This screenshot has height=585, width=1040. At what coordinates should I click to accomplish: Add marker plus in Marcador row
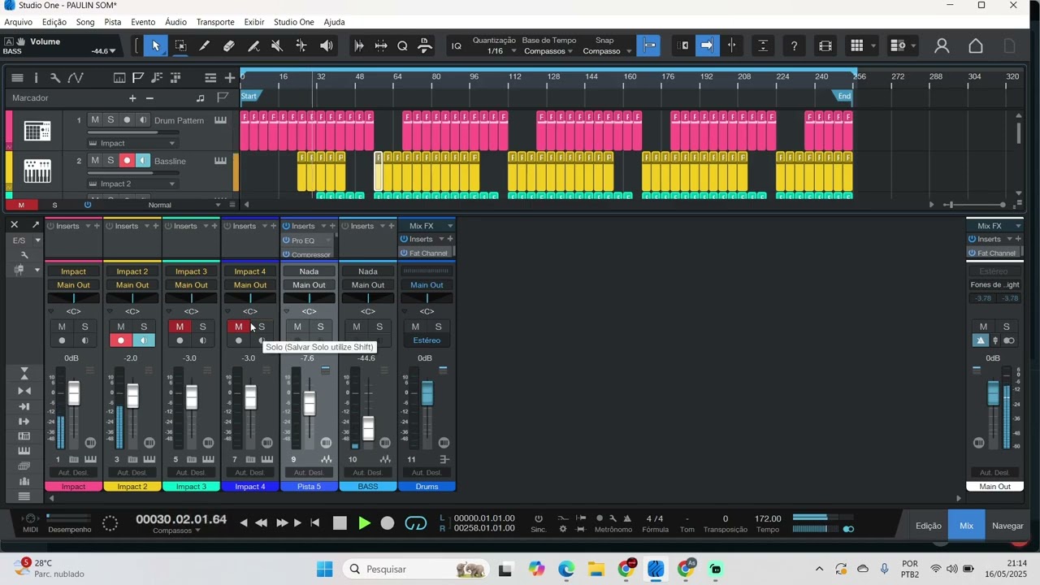click(x=132, y=98)
